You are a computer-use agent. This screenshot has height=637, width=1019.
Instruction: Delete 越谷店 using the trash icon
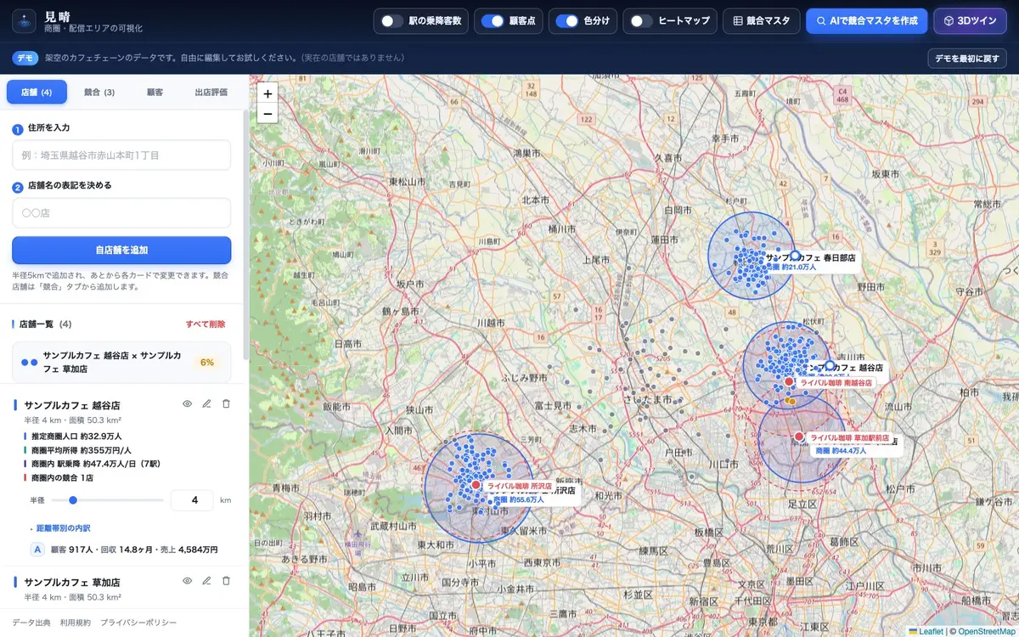(226, 404)
